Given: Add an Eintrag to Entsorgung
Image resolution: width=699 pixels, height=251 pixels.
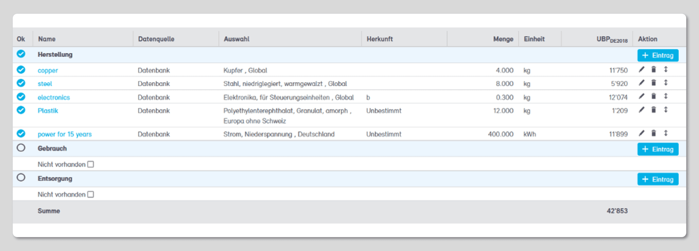Looking at the screenshot, I should [x=658, y=179].
